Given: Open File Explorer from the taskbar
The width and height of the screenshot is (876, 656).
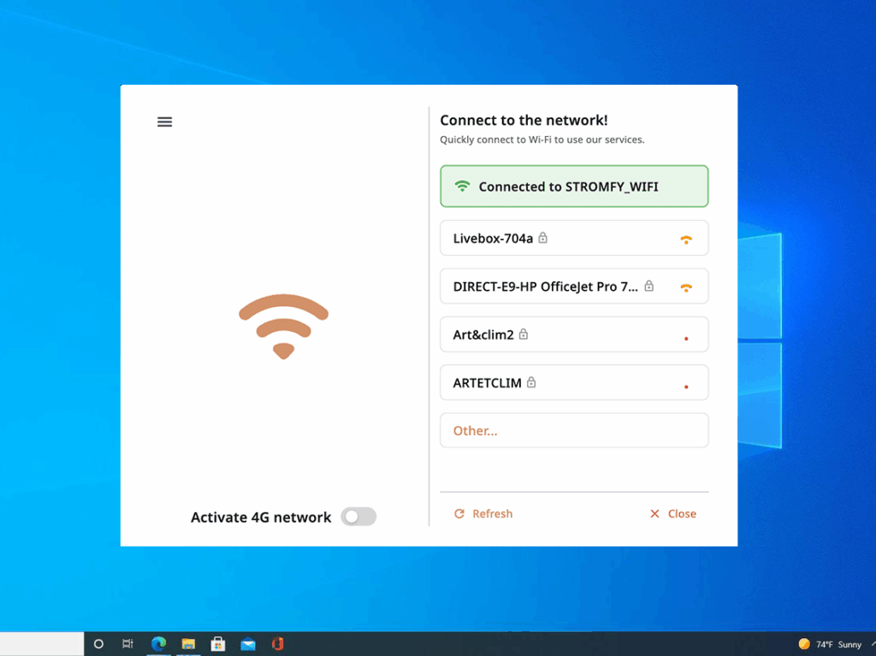Looking at the screenshot, I should [x=188, y=644].
